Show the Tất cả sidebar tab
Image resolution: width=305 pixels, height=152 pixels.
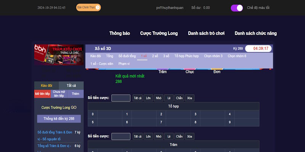(x=71, y=85)
